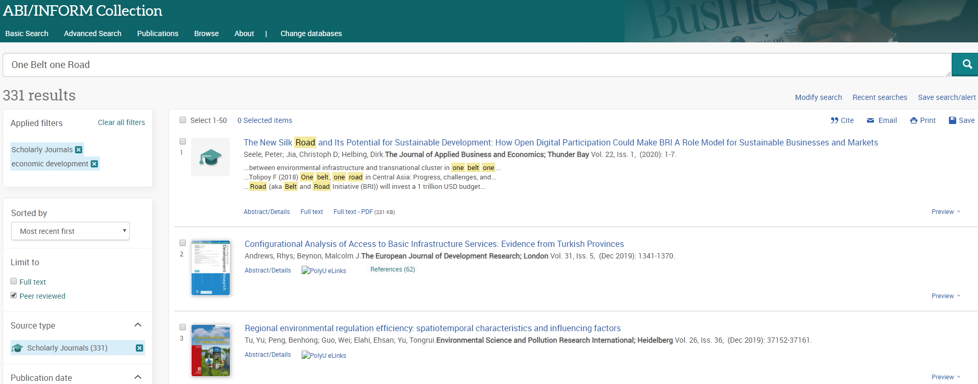Click the ABI/INFORM Collection title
Viewport: 978px width, 384px height.
click(x=83, y=10)
